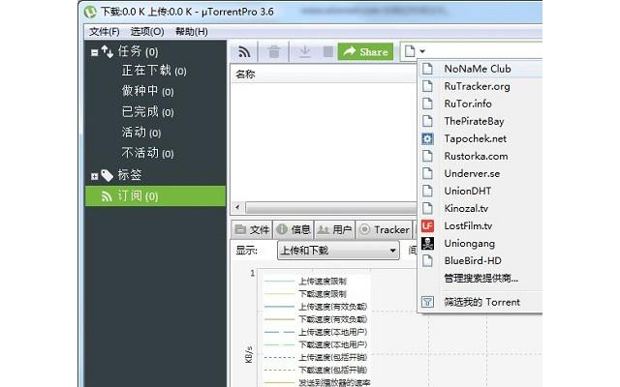
Task: Click the green Share button
Action: (x=365, y=51)
